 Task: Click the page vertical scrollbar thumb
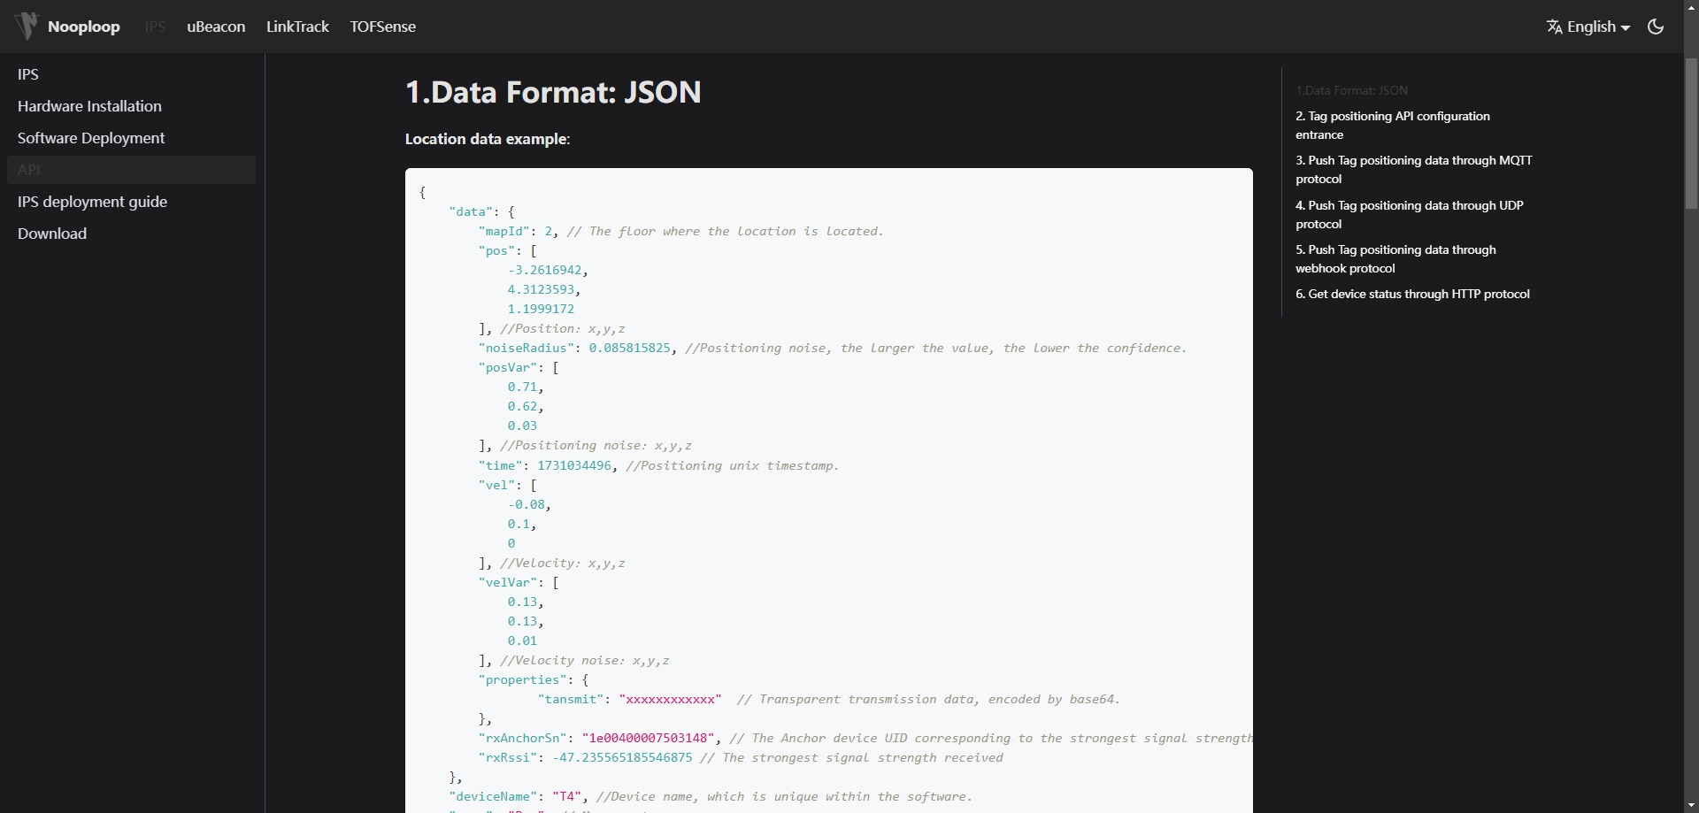tap(1691, 133)
